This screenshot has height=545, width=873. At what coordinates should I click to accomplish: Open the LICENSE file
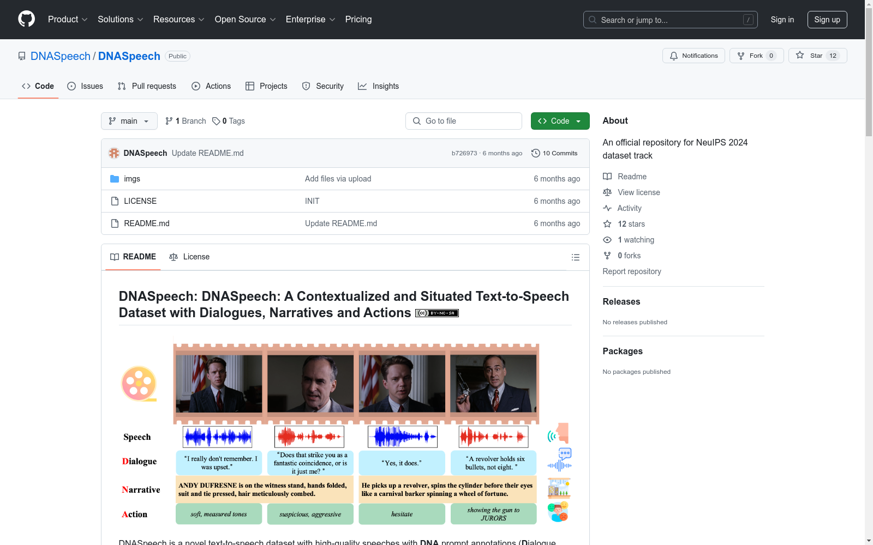pyautogui.click(x=140, y=201)
